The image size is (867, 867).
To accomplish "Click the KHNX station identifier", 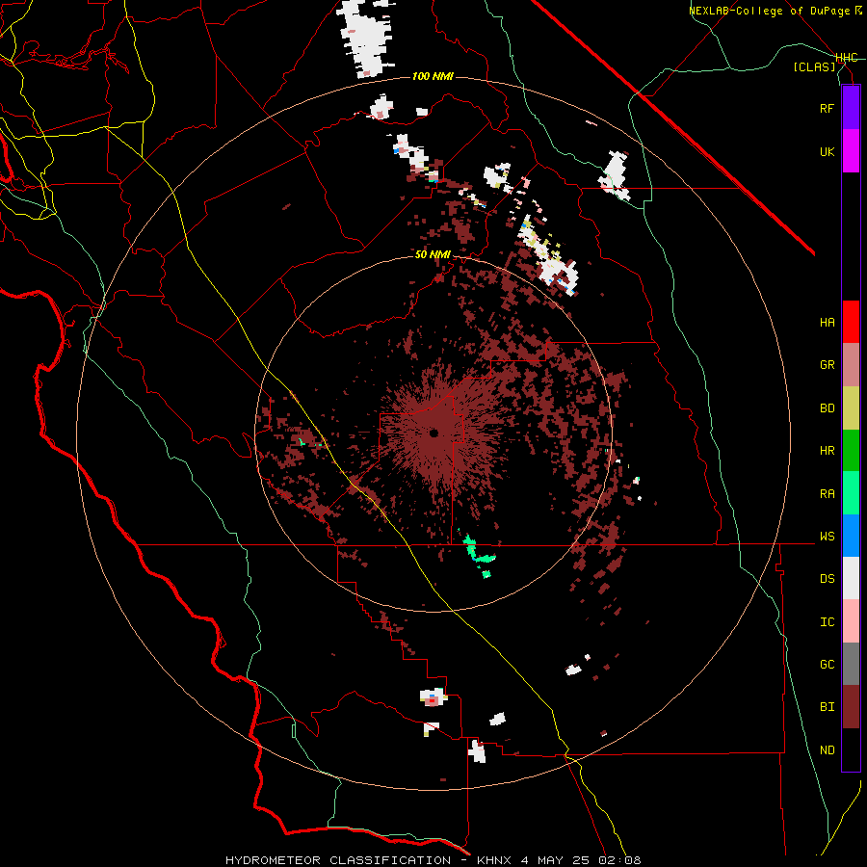I will tap(495, 860).
